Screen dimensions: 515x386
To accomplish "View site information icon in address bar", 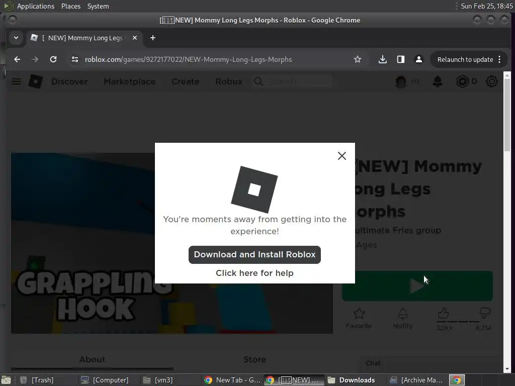I will (x=75, y=59).
